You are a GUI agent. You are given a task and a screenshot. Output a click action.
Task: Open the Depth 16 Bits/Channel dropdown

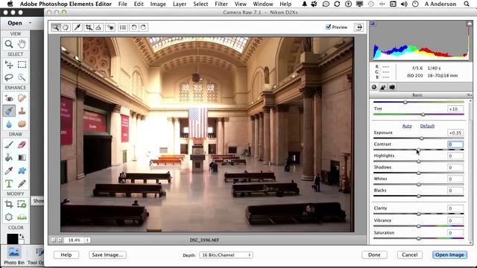pyautogui.click(x=226, y=255)
